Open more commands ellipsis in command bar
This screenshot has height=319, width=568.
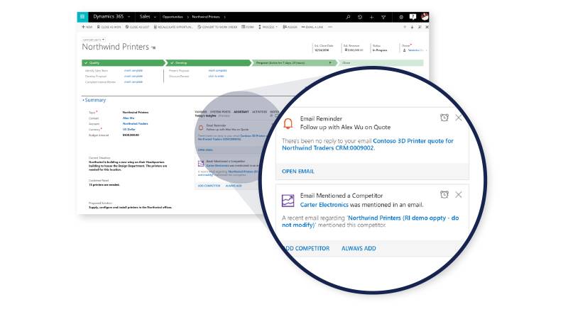click(330, 27)
